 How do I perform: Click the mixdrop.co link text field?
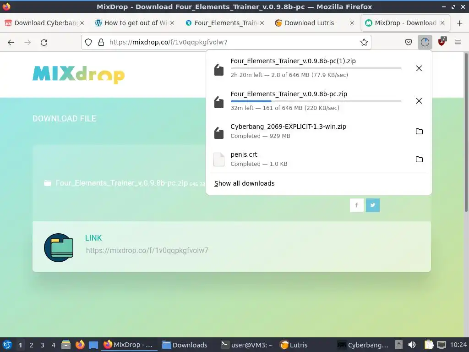click(x=147, y=251)
